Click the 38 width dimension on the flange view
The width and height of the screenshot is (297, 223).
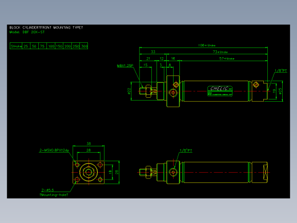89,144
